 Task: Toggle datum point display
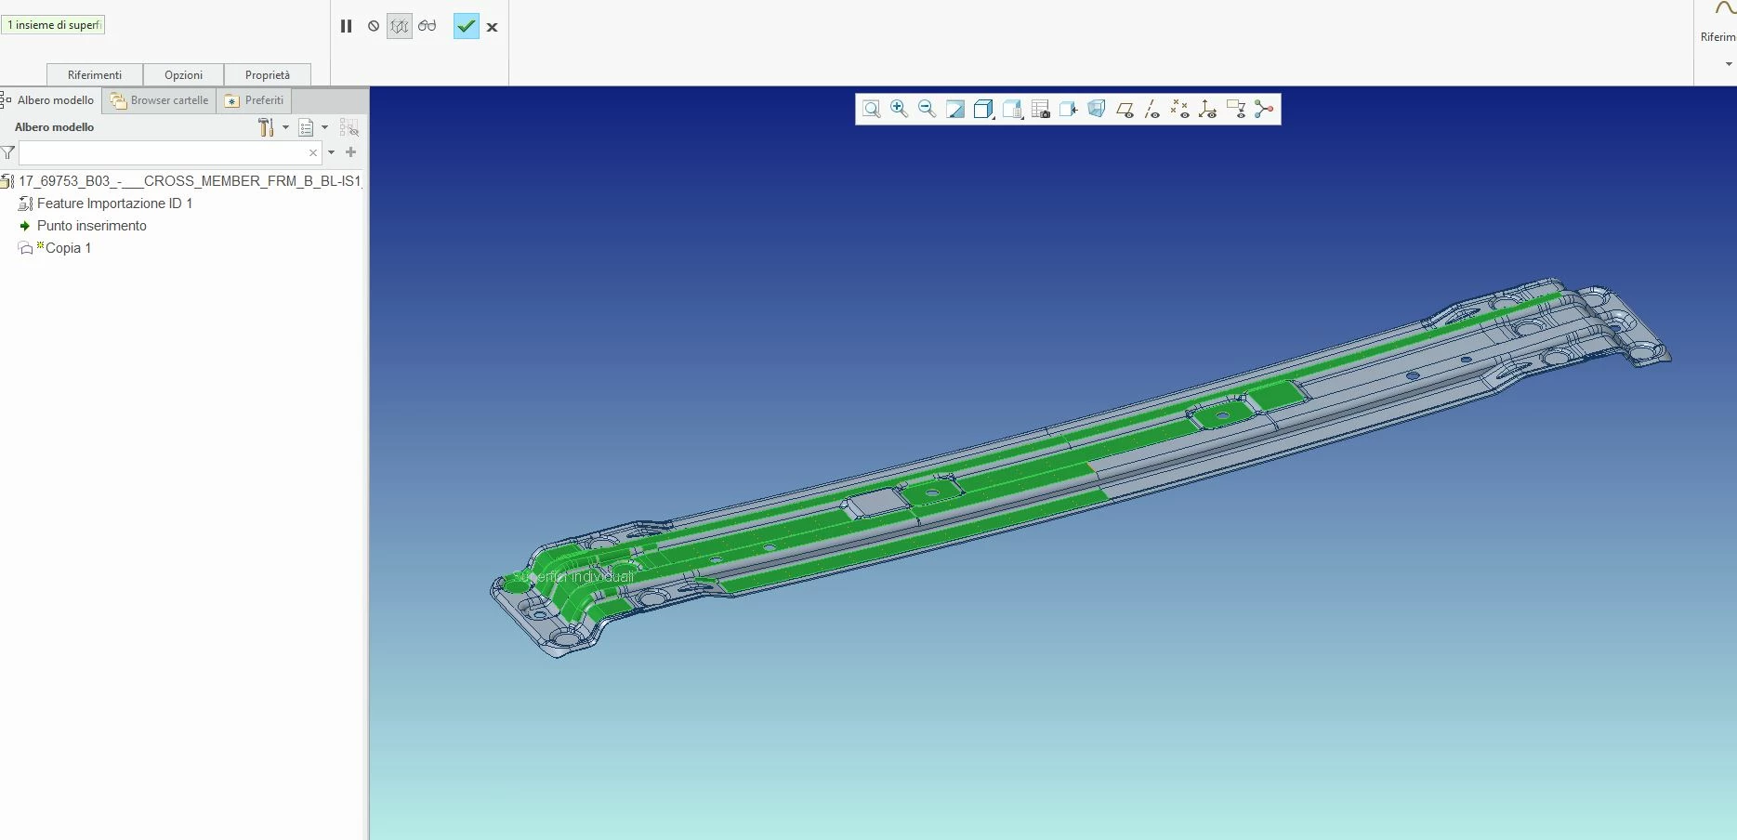[1180, 110]
